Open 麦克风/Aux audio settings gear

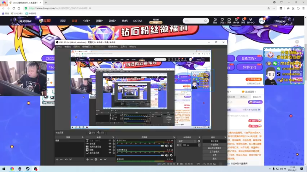171,146
